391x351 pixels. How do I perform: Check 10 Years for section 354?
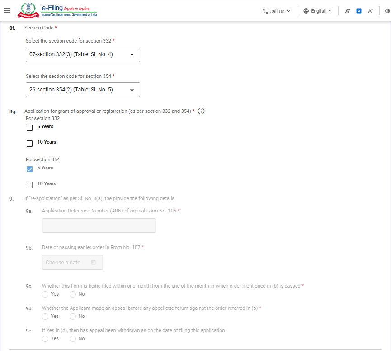[30, 185]
